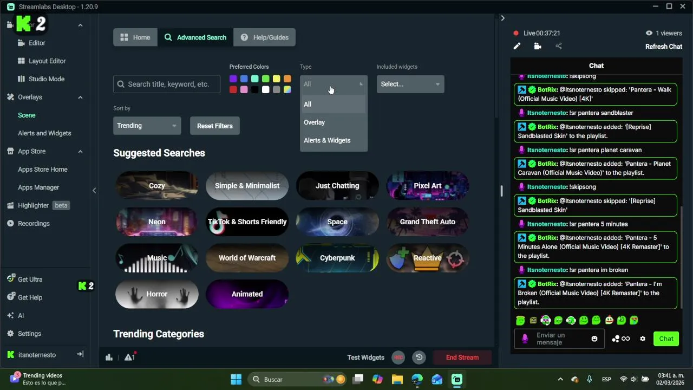Collapse the Overlays section in the sidebar
Screen dimensions: 693x390
pos(80,97)
